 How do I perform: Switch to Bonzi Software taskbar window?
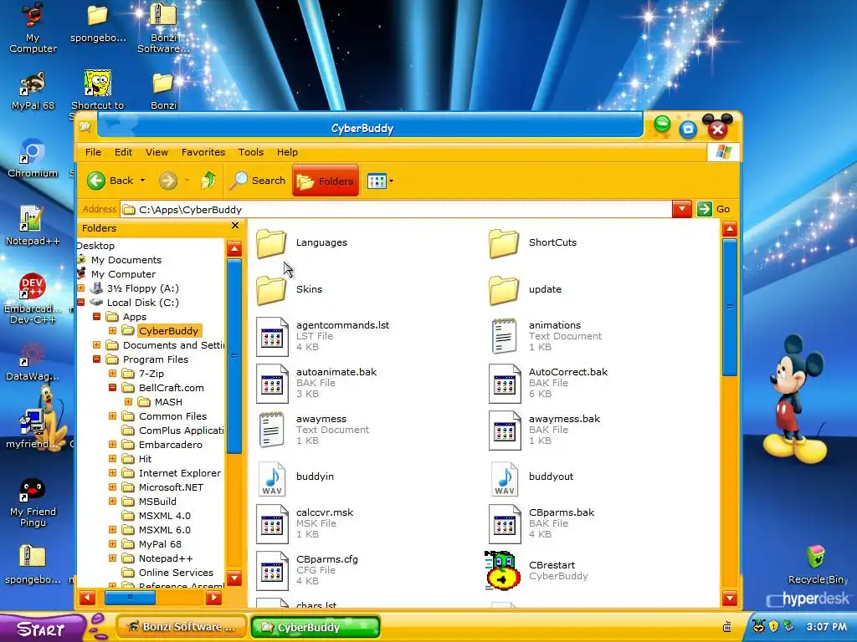182,627
